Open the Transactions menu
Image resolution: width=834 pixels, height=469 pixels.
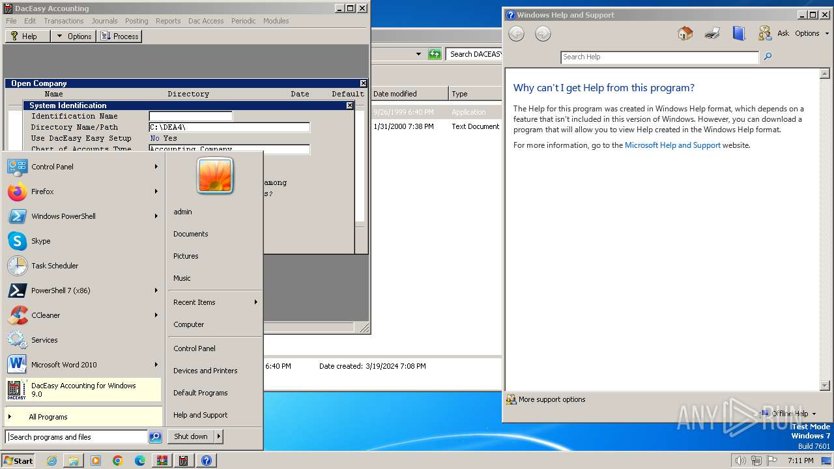tap(64, 21)
